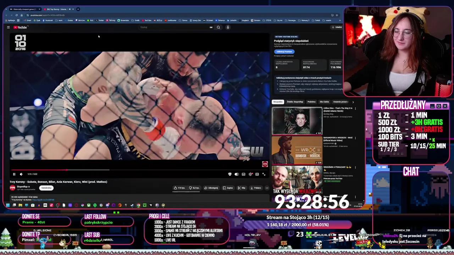Image resolution: width=454 pixels, height=255 pixels.
Task: Click the youtube.com address bar
Action: [x=177, y=15]
